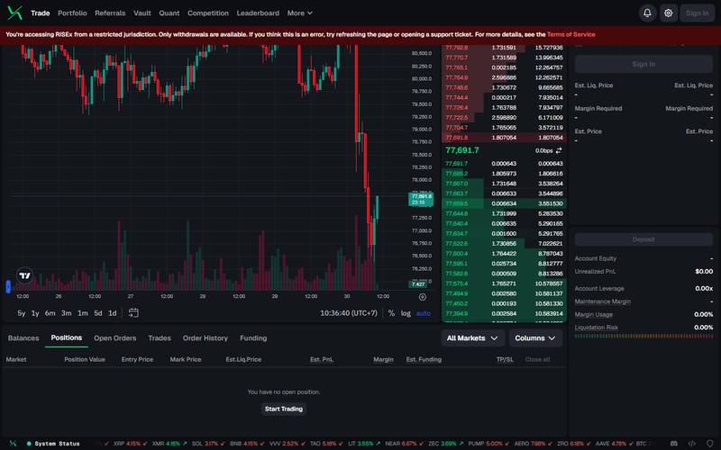Open the Discord icon in the footer

[673, 443]
